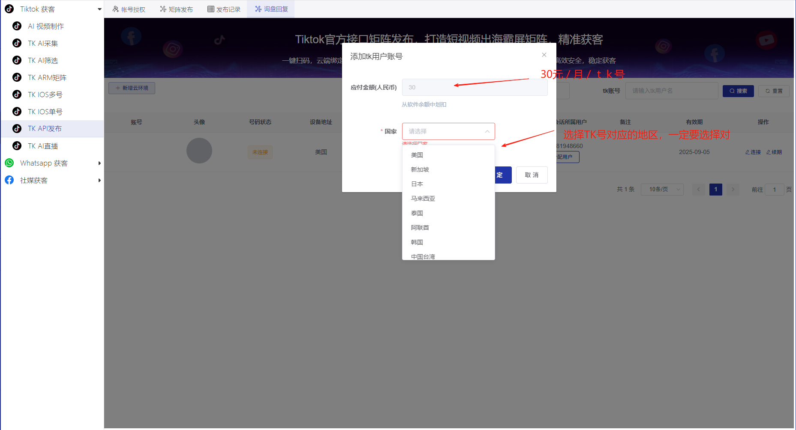Click the 取消 button in the dialog
The height and width of the screenshot is (430, 796).
[532, 175]
